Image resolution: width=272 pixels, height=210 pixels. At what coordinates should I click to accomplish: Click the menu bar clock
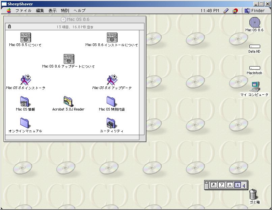tap(210, 11)
